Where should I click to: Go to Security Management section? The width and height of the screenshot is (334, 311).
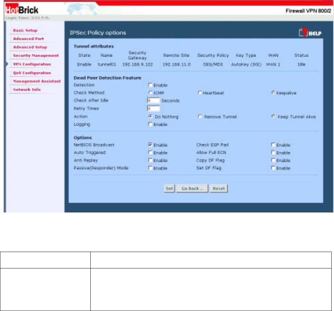point(35,56)
